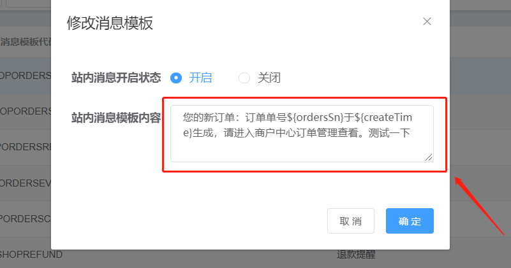
Task: Focus the 站内消息模板内容 text area
Action: [x=302, y=133]
